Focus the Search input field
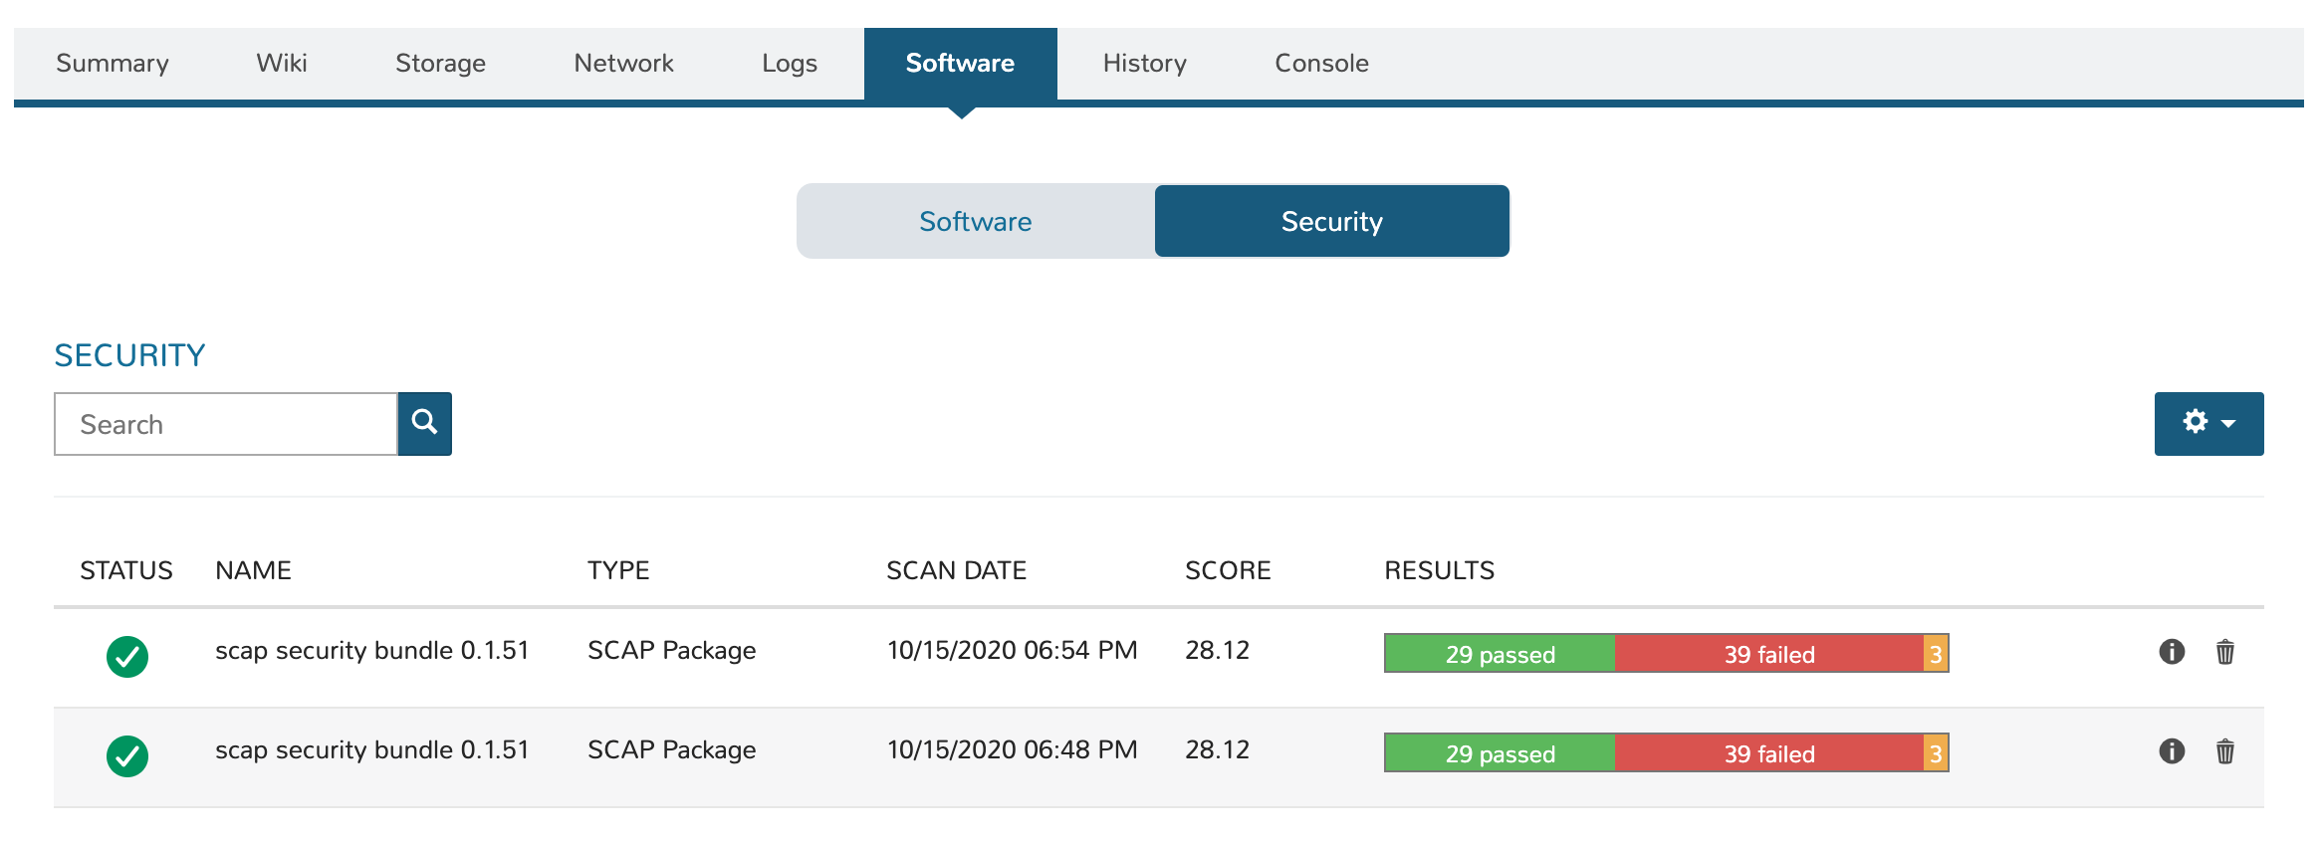 [226, 424]
